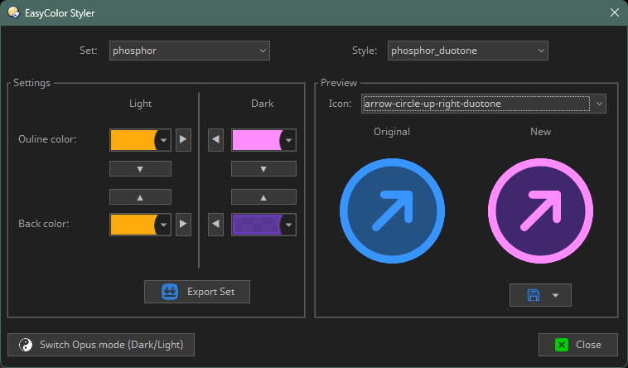Expand Dark back color picker arrow
This screenshot has height=368, width=628.
[x=289, y=225]
